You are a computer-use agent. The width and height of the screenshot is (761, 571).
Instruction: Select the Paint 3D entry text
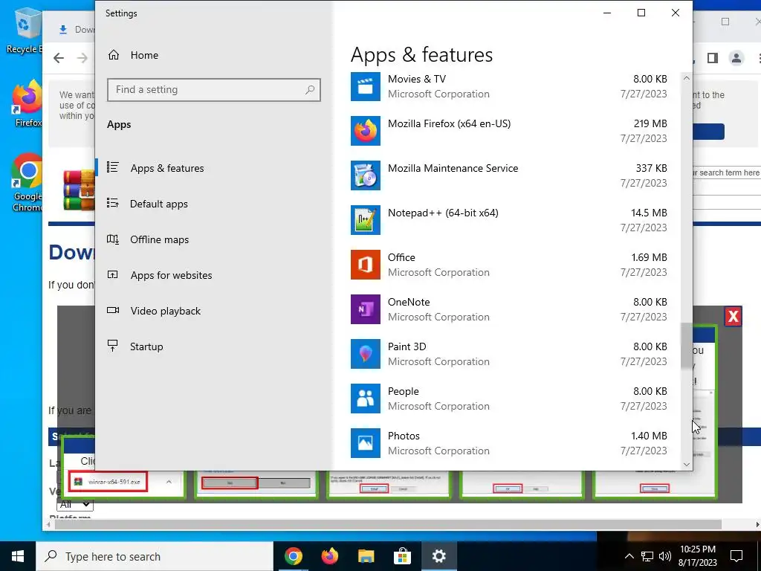(407, 346)
